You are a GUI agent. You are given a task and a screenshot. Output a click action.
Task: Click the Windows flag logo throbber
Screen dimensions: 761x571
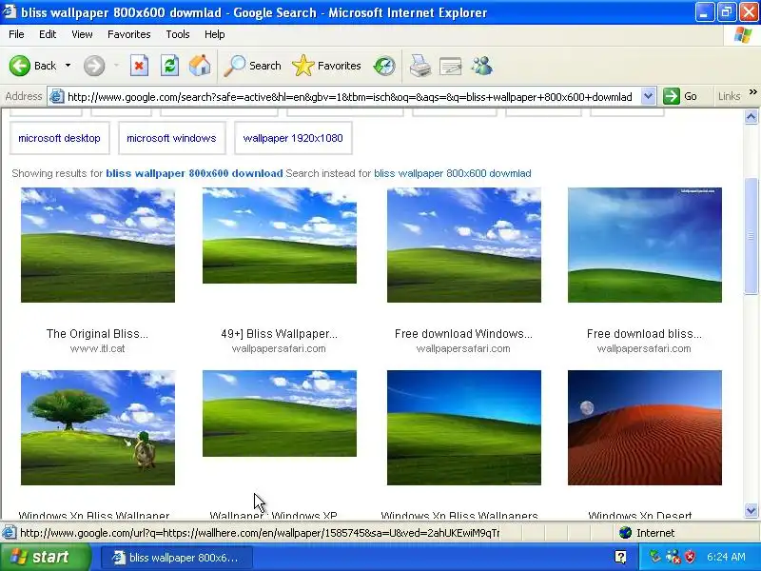click(x=743, y=34)
